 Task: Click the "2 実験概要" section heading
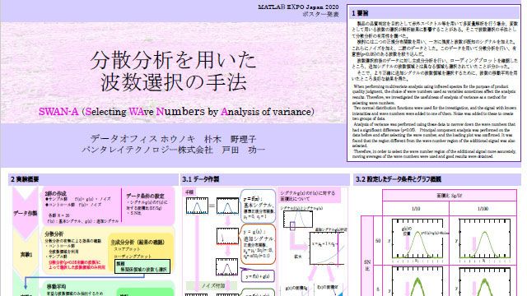pos(25,179)
